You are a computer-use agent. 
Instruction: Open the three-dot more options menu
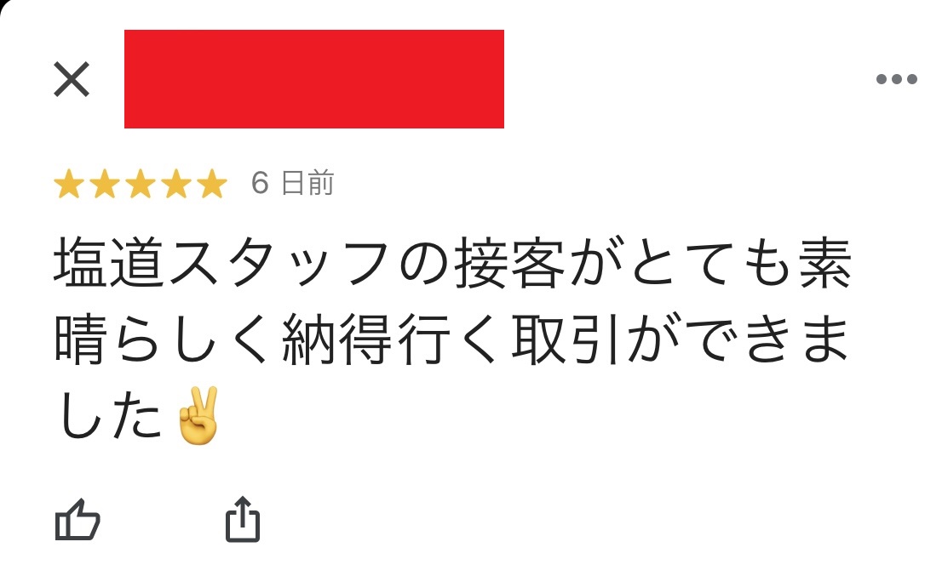pyautogui.click(x=896, y=79)
